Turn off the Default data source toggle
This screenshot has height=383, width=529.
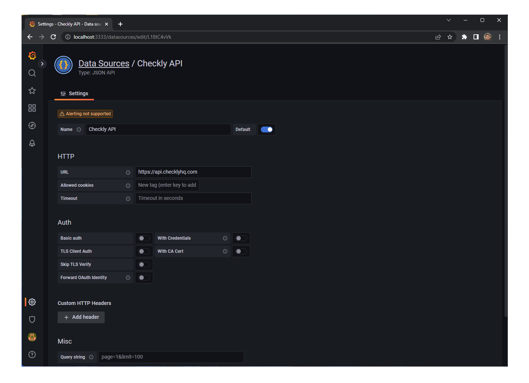click(x=267, y=129)
